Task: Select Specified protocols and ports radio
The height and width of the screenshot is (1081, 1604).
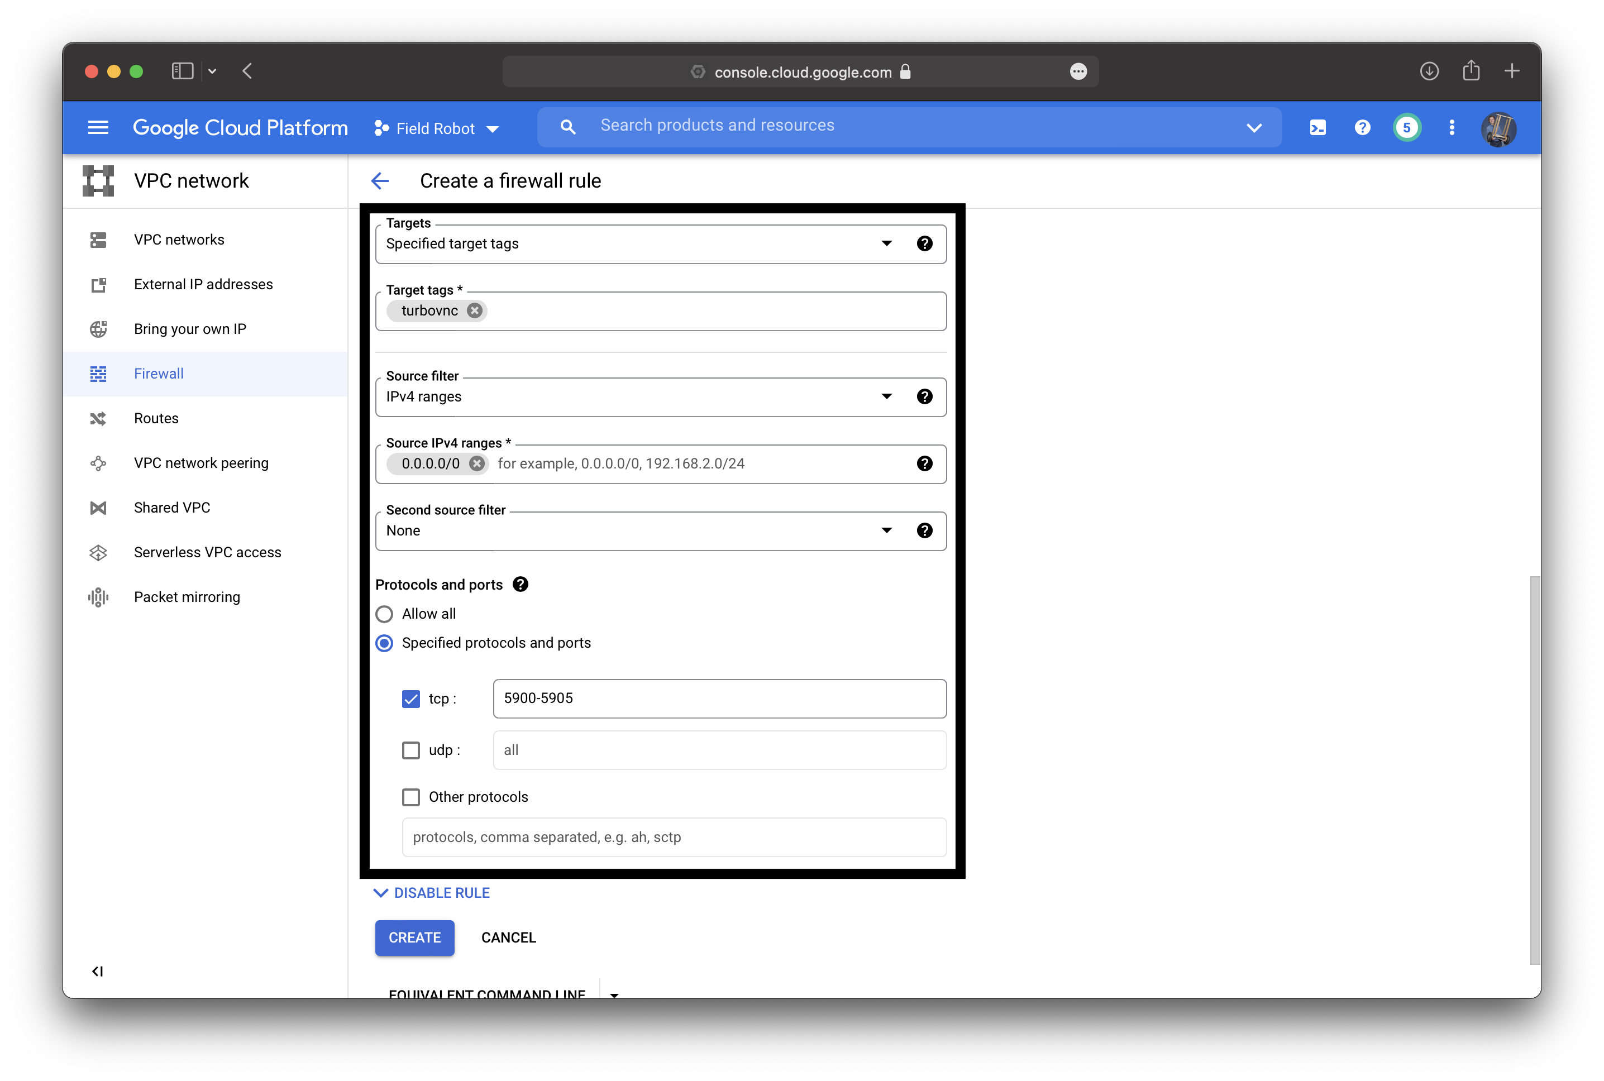Action: click(x=384, y=643)
